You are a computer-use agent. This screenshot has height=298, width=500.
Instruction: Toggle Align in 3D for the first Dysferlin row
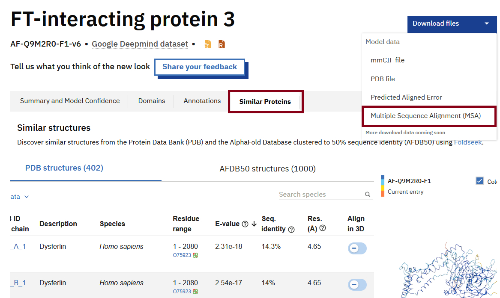[357, 248]
